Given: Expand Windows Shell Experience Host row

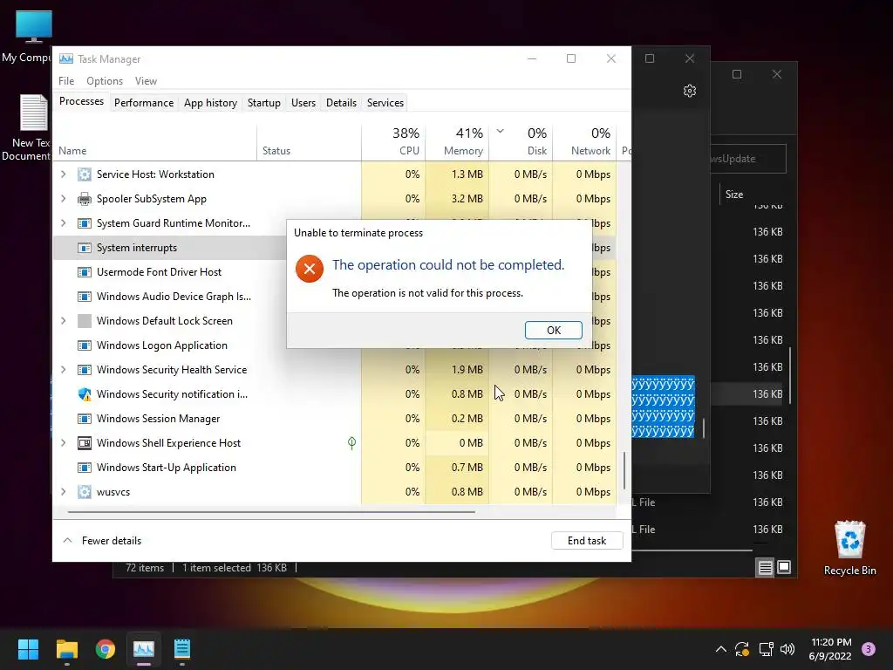Looking at the screenshot, I should point(63,442).
